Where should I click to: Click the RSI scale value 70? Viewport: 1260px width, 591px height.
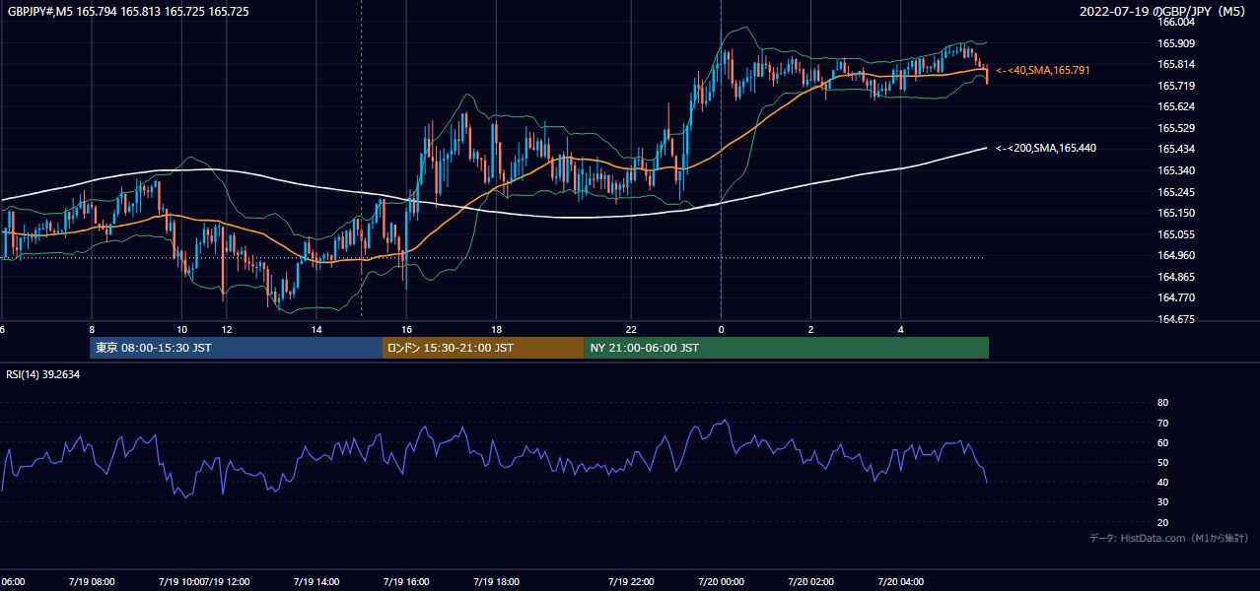1162,423
